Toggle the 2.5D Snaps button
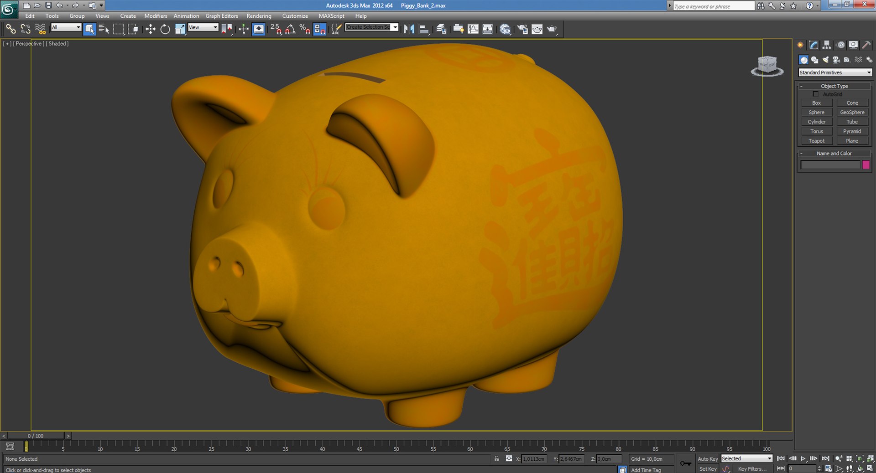Viewport: 876px width, 473px height. [276, 29]
